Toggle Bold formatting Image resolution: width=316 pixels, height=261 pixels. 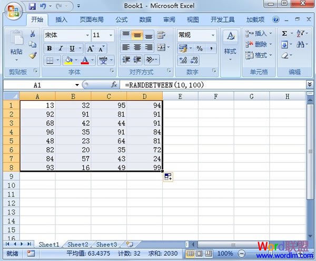(x=49, y=48)
